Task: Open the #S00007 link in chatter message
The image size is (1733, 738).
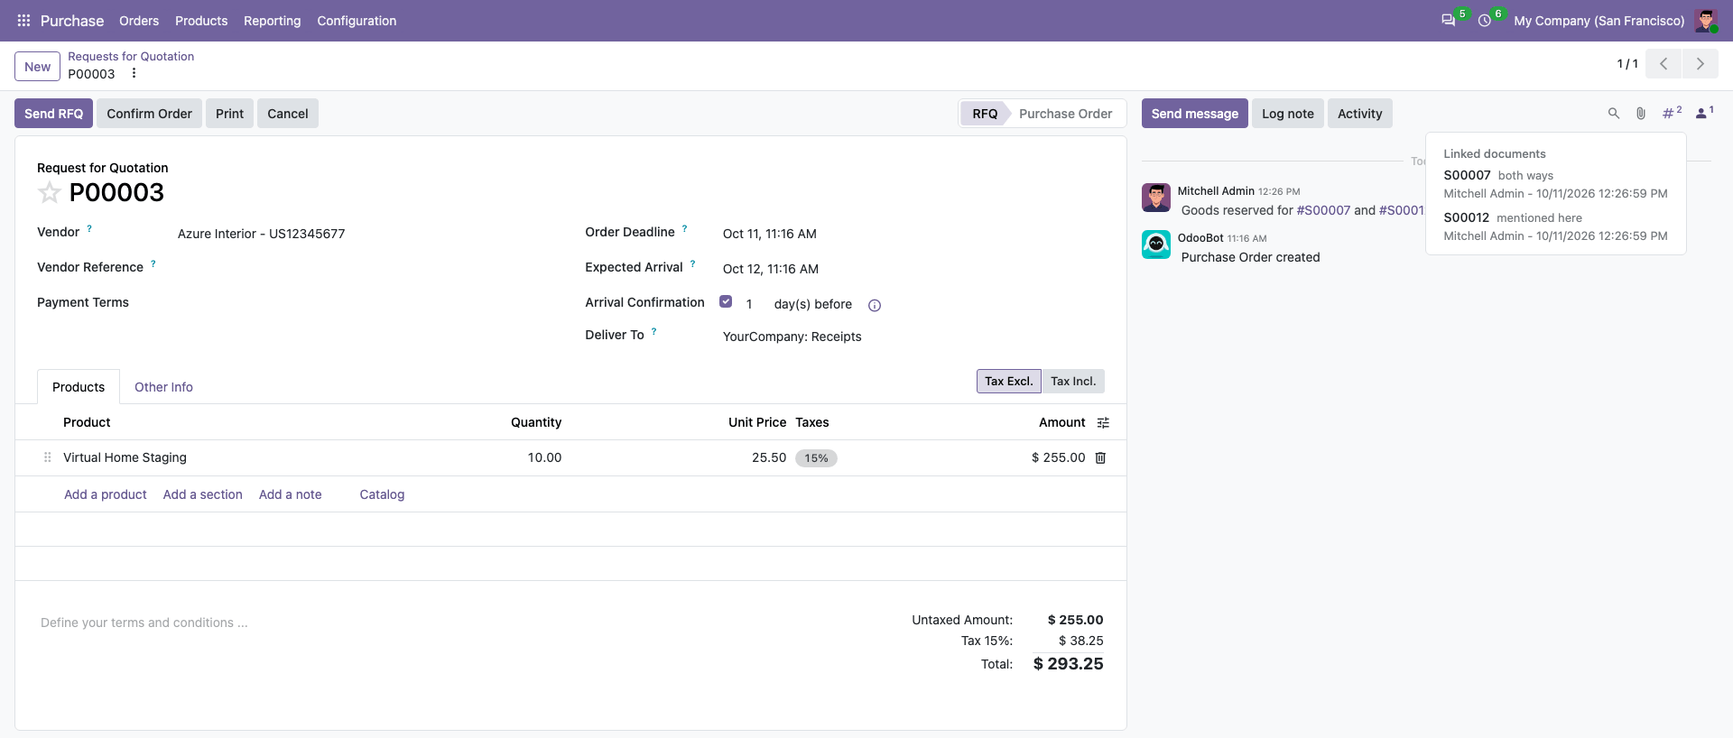Action: (1323, 210)
